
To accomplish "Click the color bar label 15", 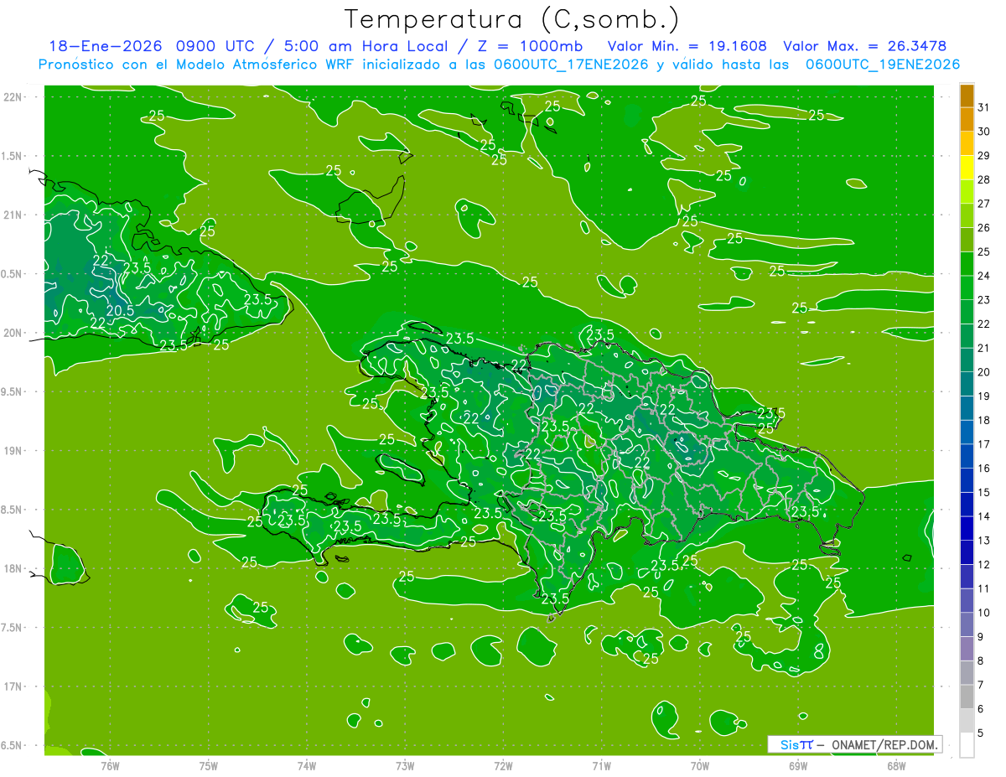I will (x=984, y=492).
